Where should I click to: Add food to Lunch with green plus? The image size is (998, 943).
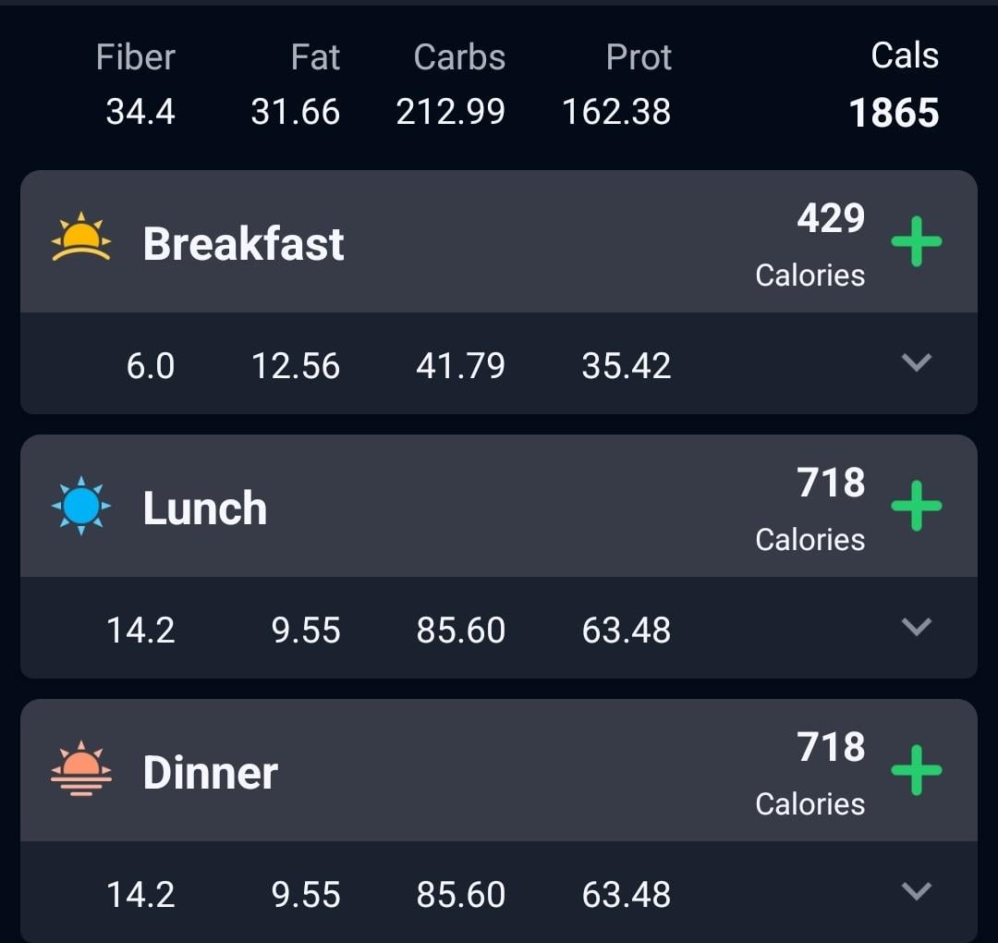pos(916,506)
